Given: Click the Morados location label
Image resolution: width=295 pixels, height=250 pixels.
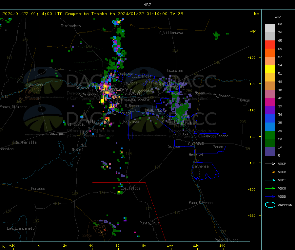Looking at the screenshot, I should point(38,189).
